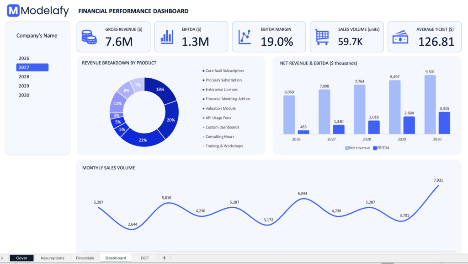Open the Cover sheet tab

coord(21,258)
